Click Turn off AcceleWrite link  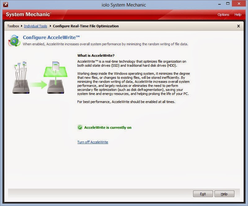coord(93,142)
